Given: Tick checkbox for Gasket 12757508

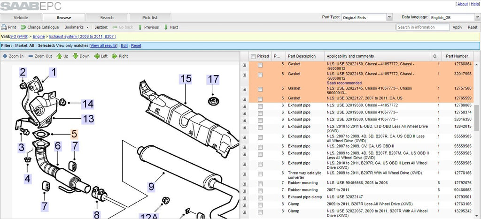Looking at the screenshot, I should pos(260,89).
